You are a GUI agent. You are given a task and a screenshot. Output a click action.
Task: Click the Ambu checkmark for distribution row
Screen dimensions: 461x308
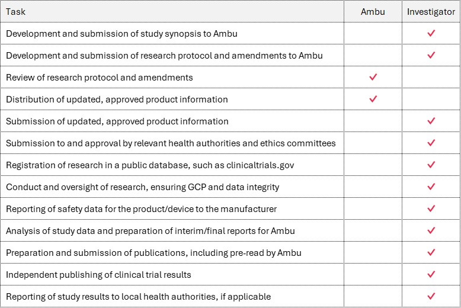click(x=373, y=100)
